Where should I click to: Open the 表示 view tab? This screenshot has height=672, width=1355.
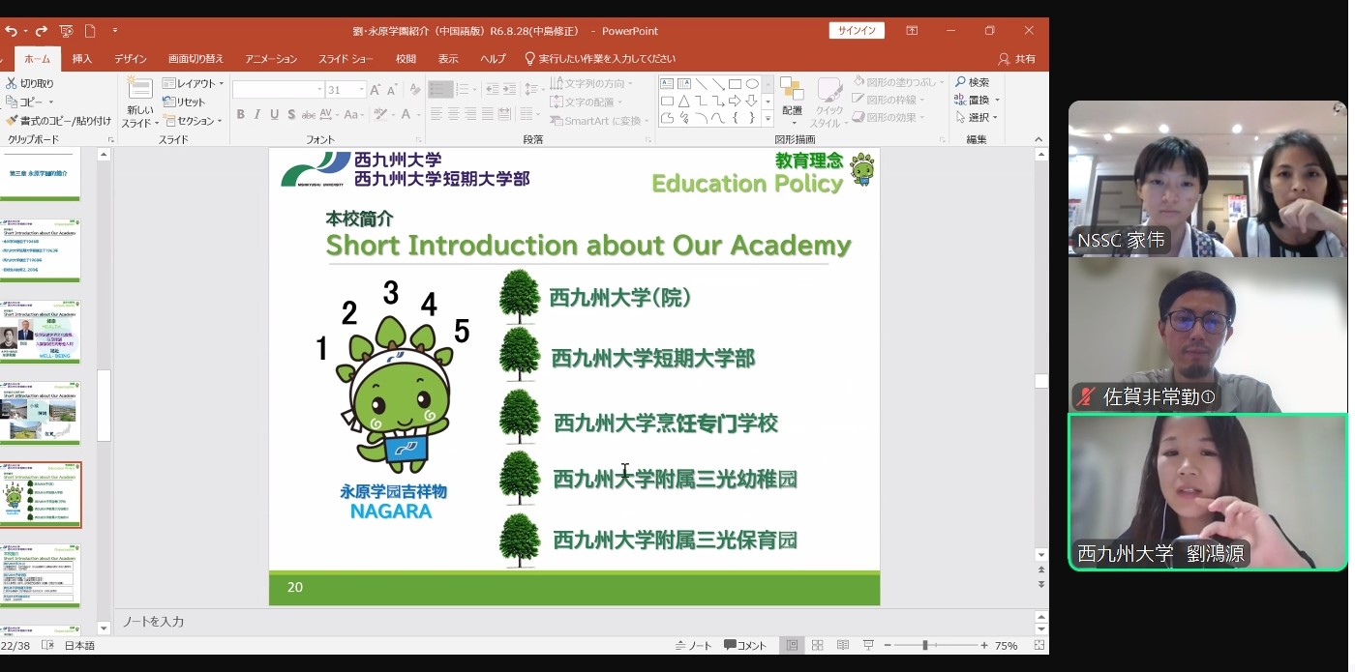448,59
